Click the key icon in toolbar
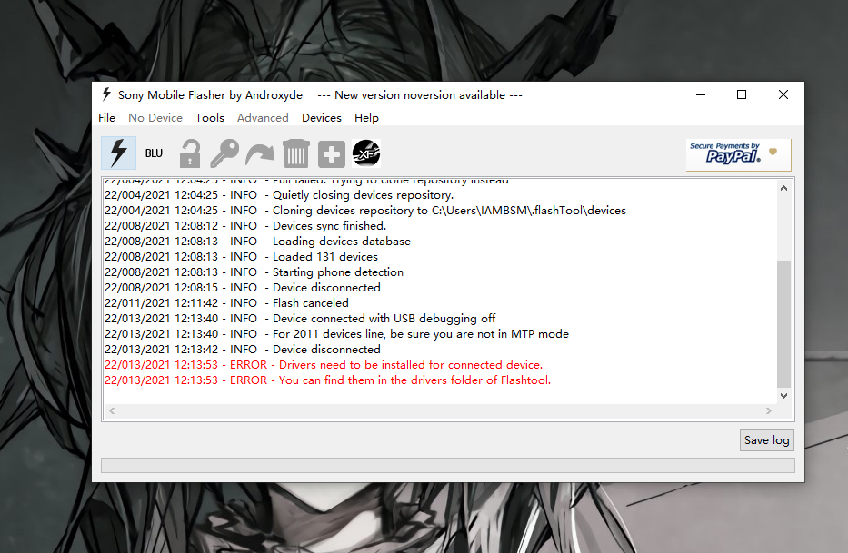 click(x=224, y=153)
